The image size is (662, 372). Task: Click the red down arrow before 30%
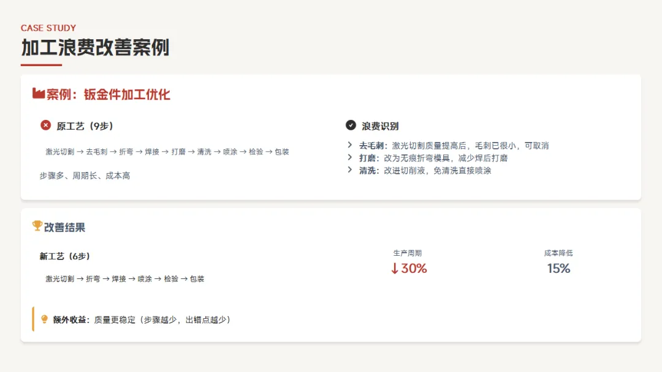click(395, 269)
